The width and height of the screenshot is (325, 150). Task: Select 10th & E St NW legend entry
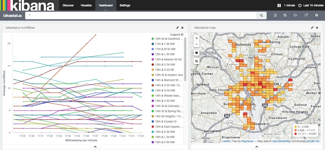165,142
